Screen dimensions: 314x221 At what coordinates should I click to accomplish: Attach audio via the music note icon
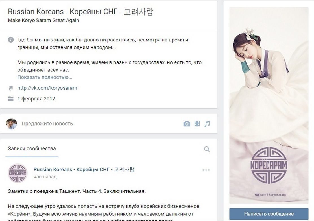click(207, 124)
